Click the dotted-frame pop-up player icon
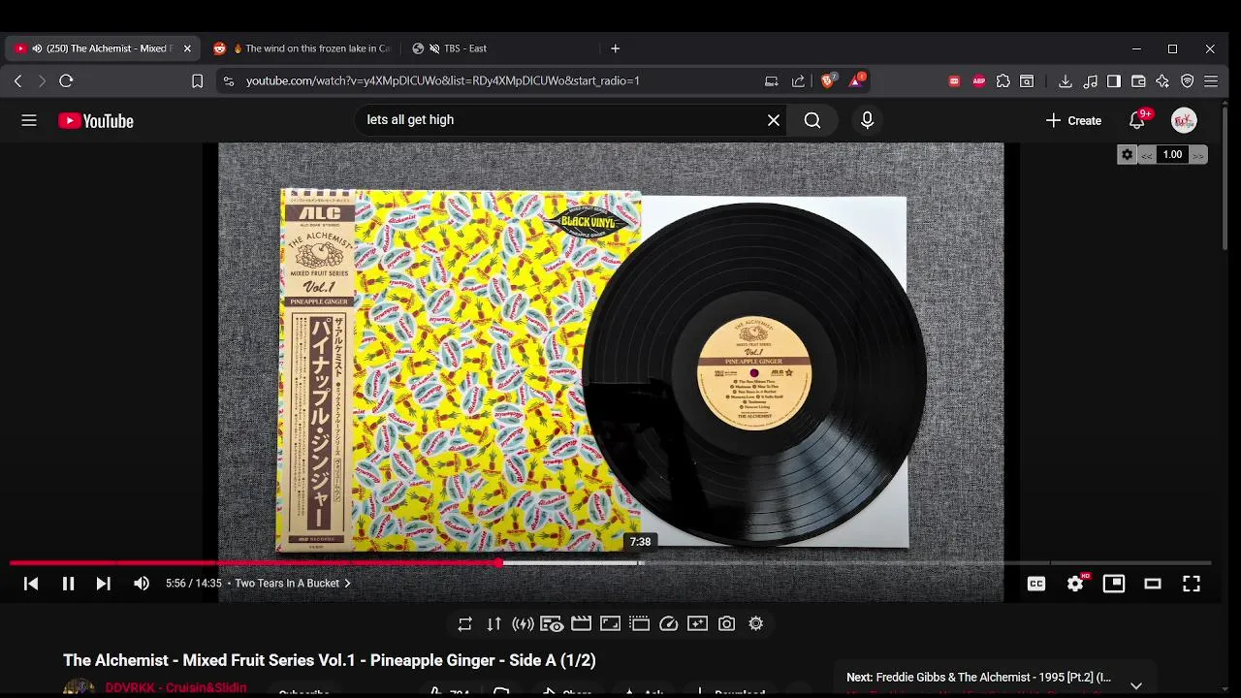The image size is (1241, 698). click(x=639, y=624)
